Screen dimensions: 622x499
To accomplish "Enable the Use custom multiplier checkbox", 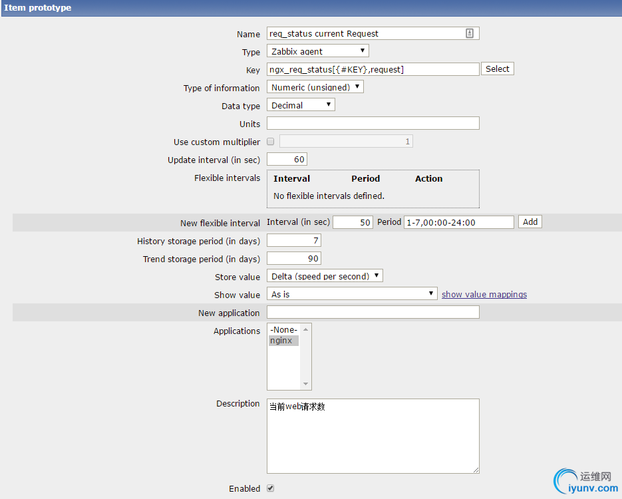I will (271, 142).
